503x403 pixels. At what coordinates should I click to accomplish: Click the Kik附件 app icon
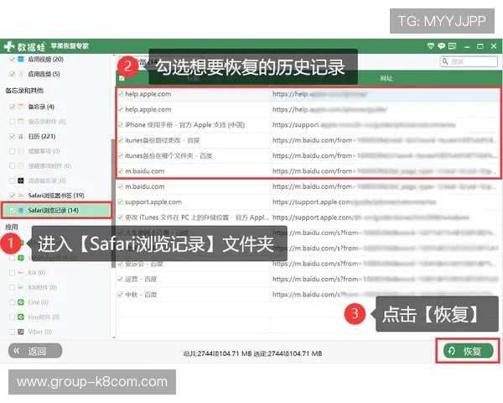click(x=21, y=287)
